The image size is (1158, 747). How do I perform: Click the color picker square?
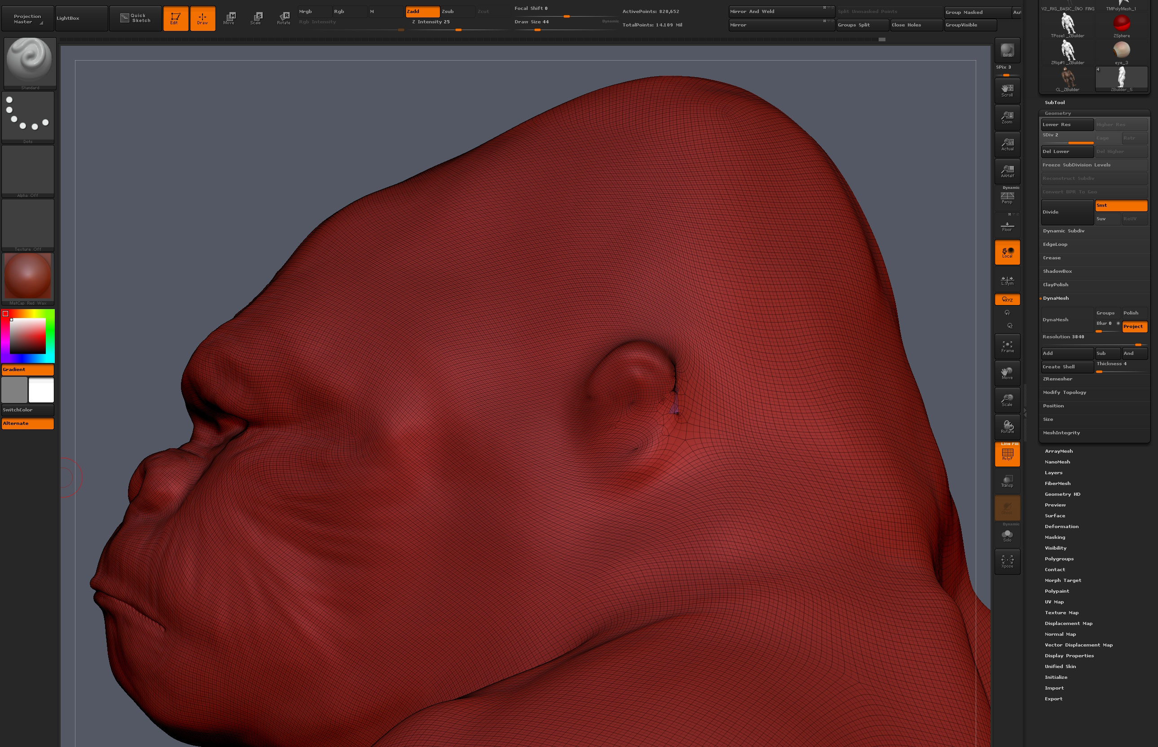point(28,336)
